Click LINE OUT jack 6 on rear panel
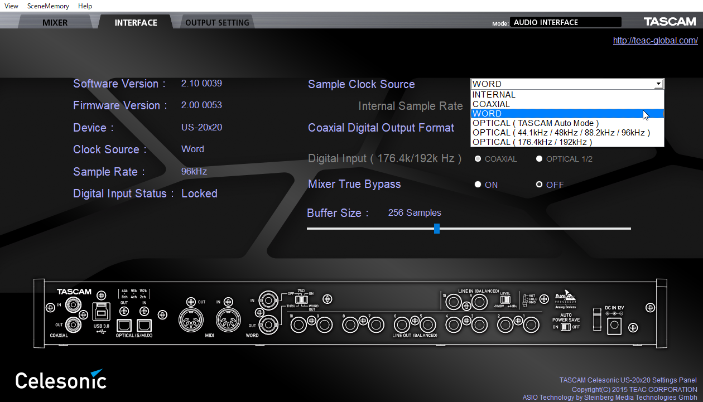Viewport: 703px width, 402px height. (x=401, y=324)
